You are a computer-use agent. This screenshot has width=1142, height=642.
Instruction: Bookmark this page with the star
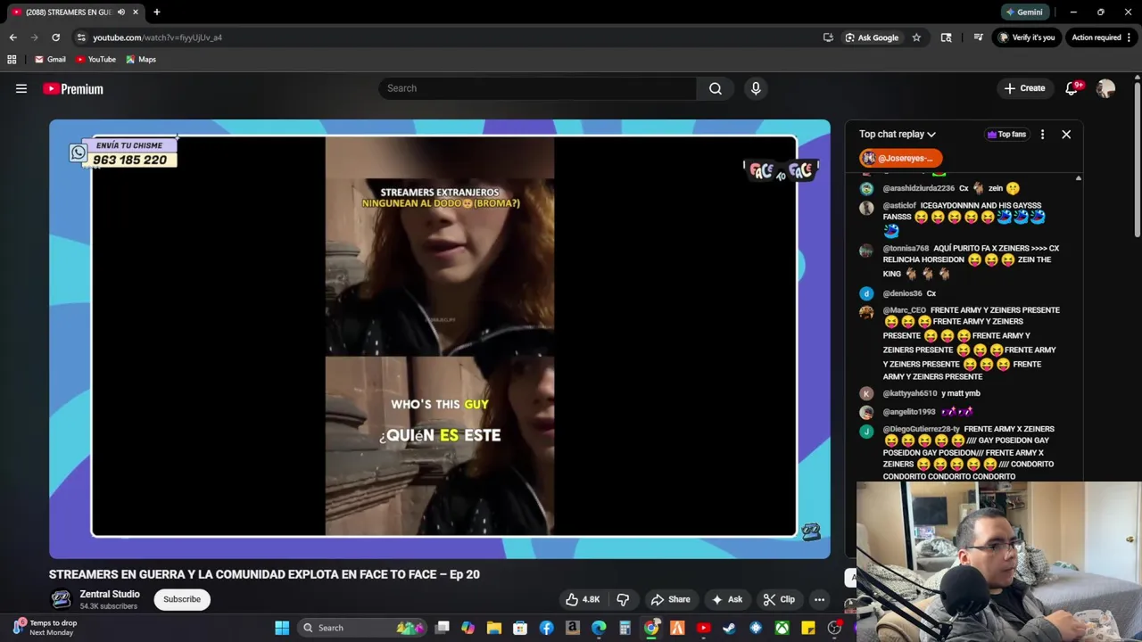(916, 37)
